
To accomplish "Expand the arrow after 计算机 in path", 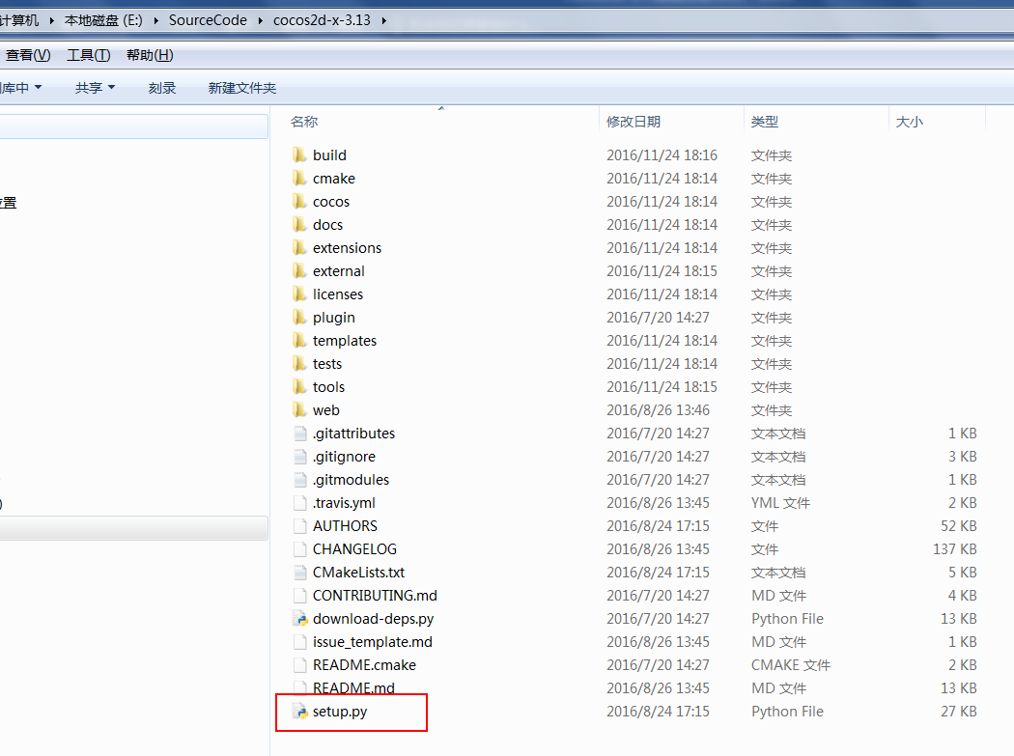I will [51, 20].
